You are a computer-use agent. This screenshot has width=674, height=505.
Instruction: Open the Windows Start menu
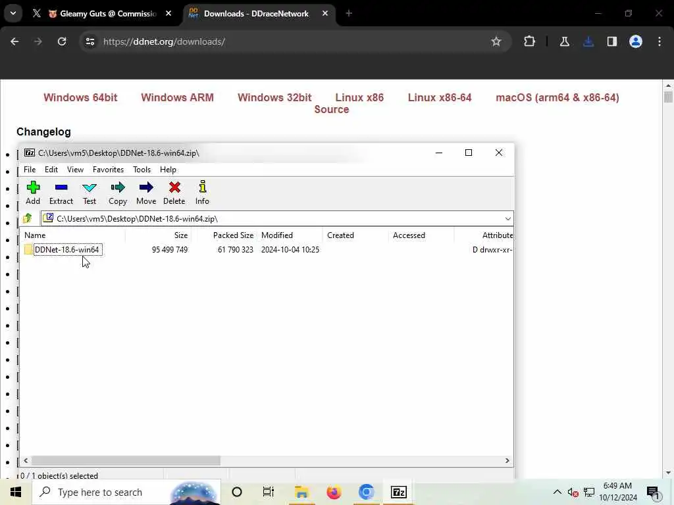[x=16, y=492]
